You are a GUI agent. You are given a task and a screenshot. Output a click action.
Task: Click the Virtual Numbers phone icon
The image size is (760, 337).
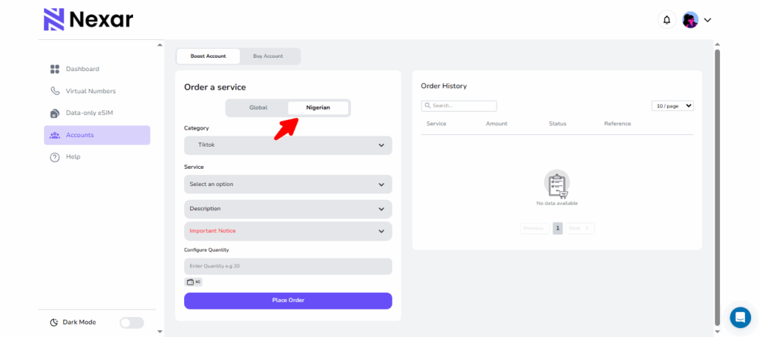(55, 91)
